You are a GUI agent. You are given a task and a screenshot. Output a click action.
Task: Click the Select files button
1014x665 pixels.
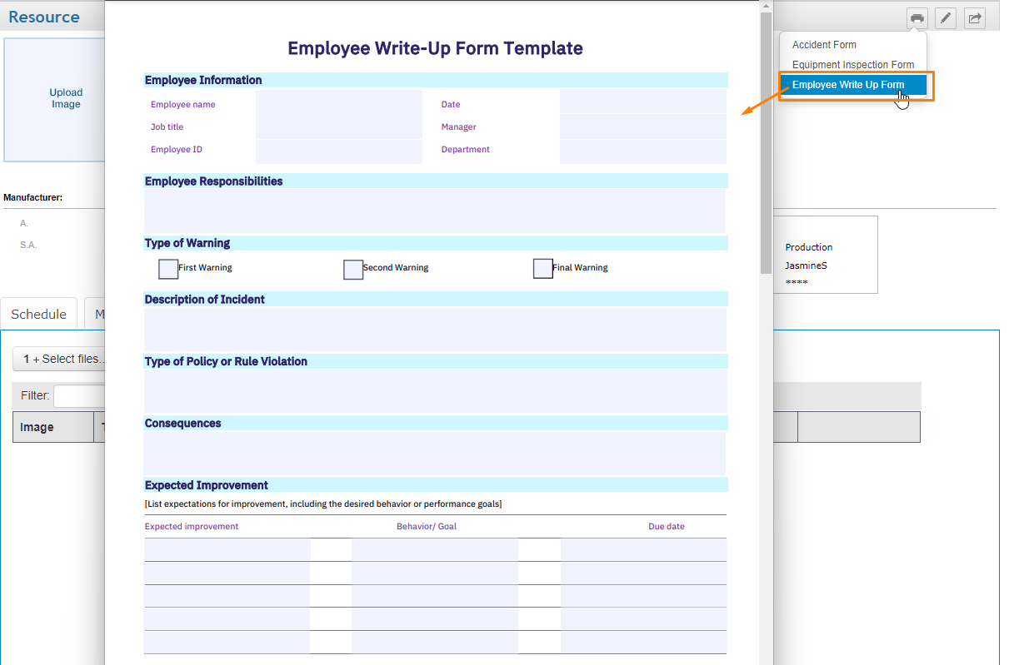pos(60,359)
